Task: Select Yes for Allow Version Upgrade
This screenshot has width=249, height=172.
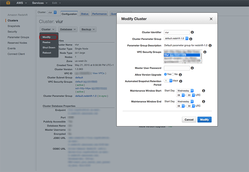Action: pyautogui.click(x=165, y=74)
